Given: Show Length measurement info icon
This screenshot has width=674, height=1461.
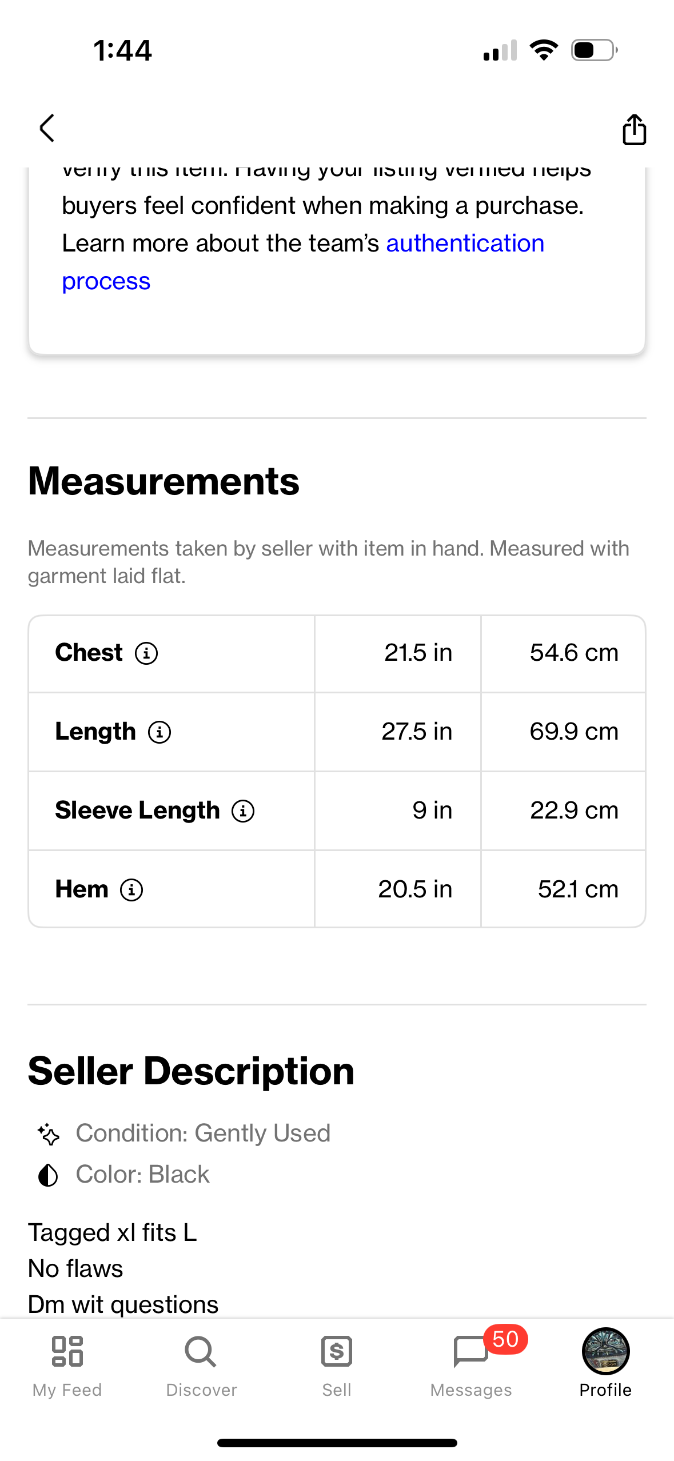Looking at the screenshot, I should coord(159,732).
